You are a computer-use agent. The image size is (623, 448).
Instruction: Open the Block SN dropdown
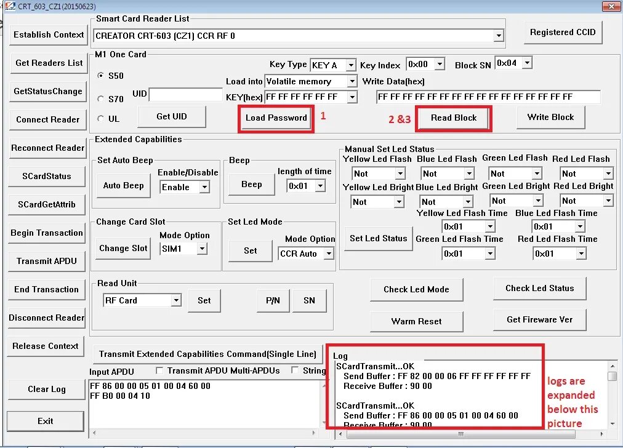pyautogui.click(x=527, y=63)
